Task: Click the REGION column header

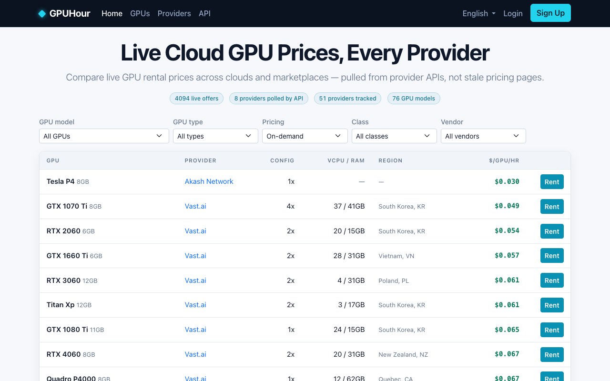Action: tap(390, 160)
